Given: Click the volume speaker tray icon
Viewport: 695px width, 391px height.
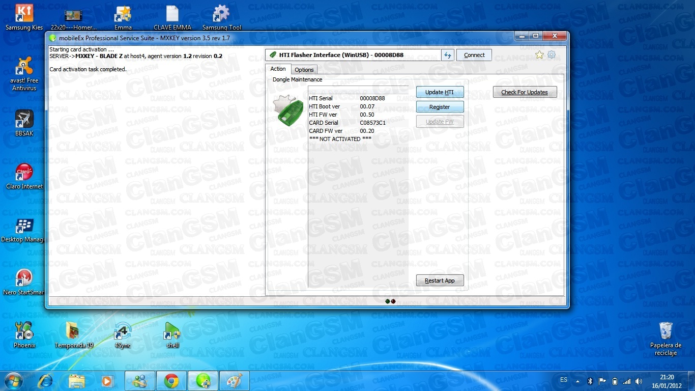Looking at the screenshot, I should (x=639, y=381).
